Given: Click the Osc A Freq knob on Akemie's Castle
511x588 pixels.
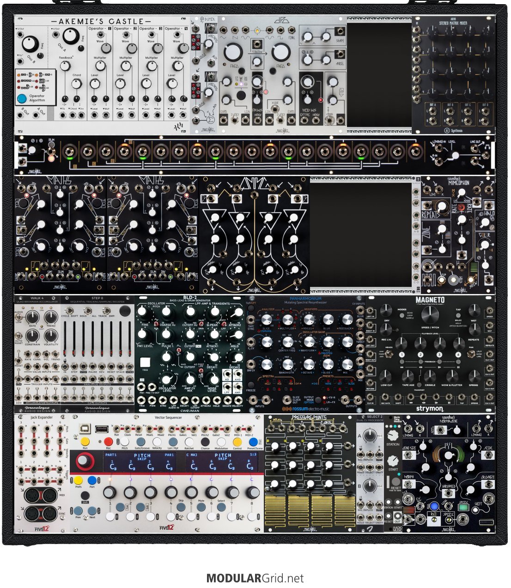Looking at the screenshot, I should (70, 35).
